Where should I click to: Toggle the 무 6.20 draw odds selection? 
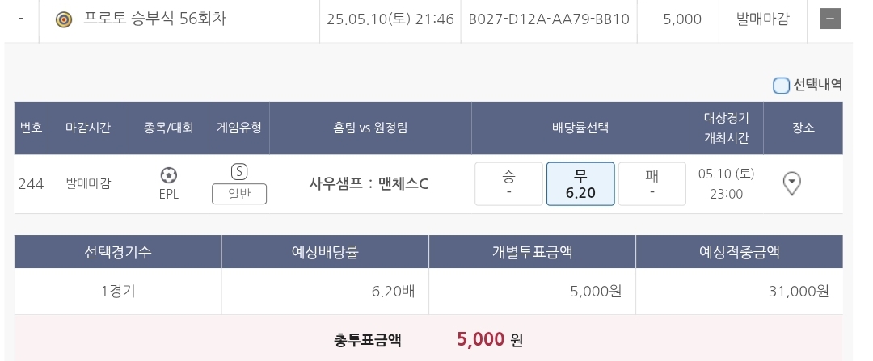pyautogui.click(x=580, y=183)
